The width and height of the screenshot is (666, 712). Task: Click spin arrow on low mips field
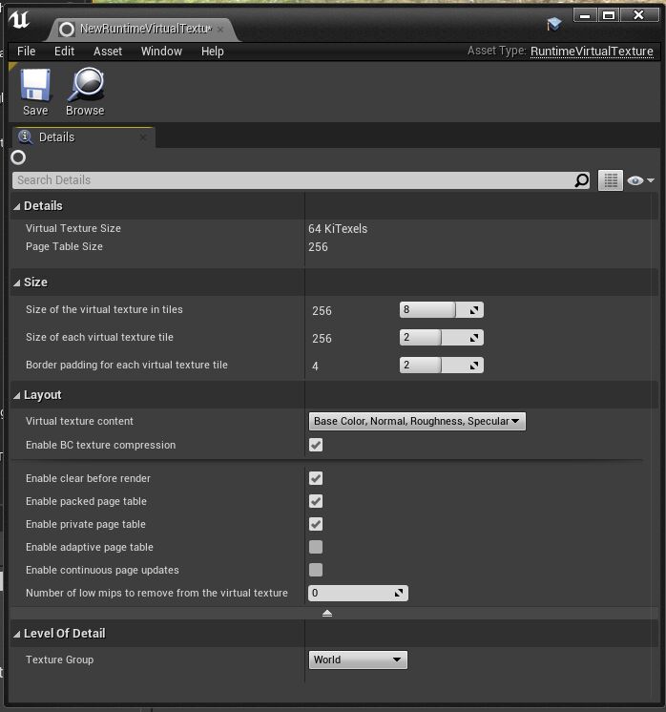[x=399, y=593]
